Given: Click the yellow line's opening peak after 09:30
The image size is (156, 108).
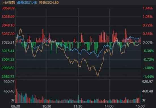Looking at the screenshot, I should point(21,29).
